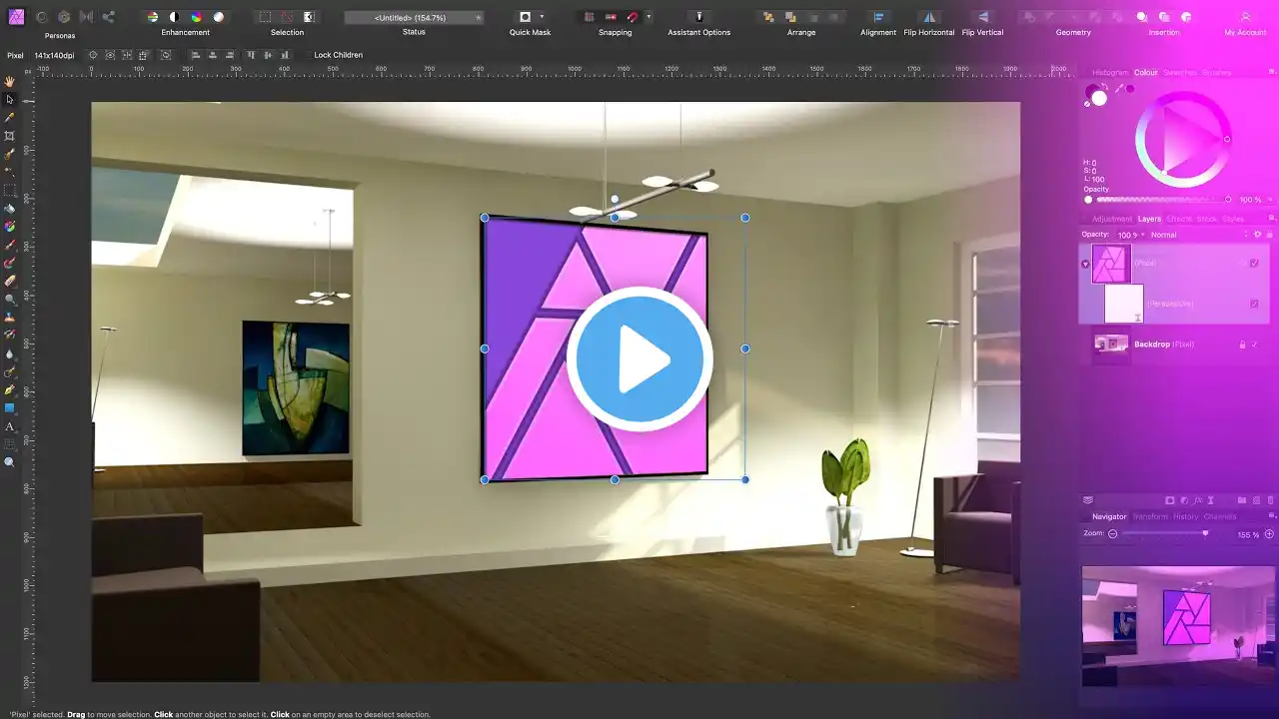Click the Back One arrange icon
1279x719 pixels.
click(790, 17)
